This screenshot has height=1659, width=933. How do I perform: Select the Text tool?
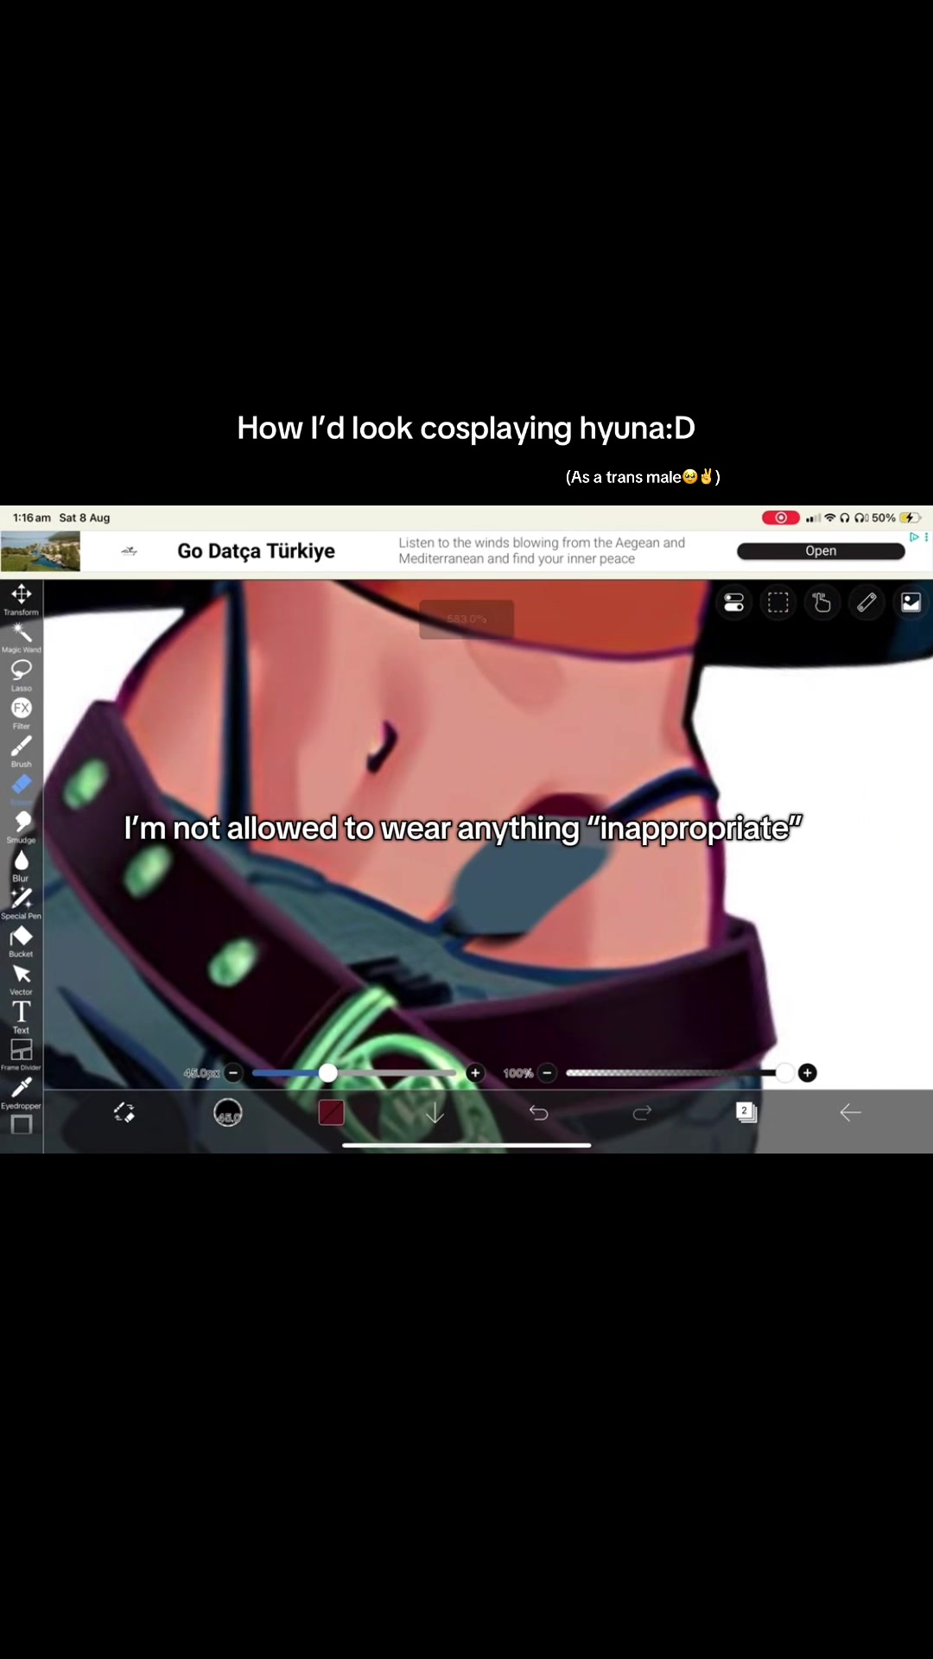click(x=22, y=1017)
